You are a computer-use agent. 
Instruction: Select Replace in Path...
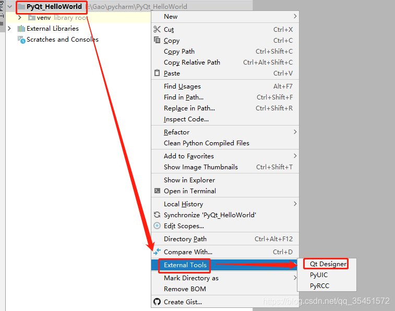(225, 108)
